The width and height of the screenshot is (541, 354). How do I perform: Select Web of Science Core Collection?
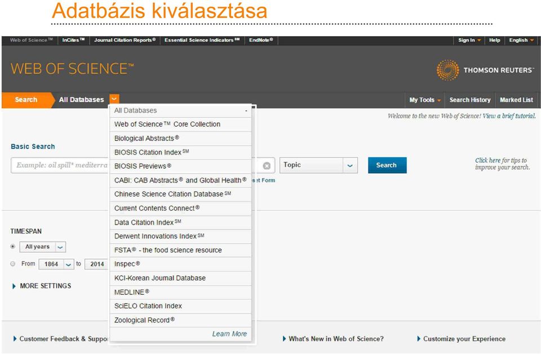180,124
